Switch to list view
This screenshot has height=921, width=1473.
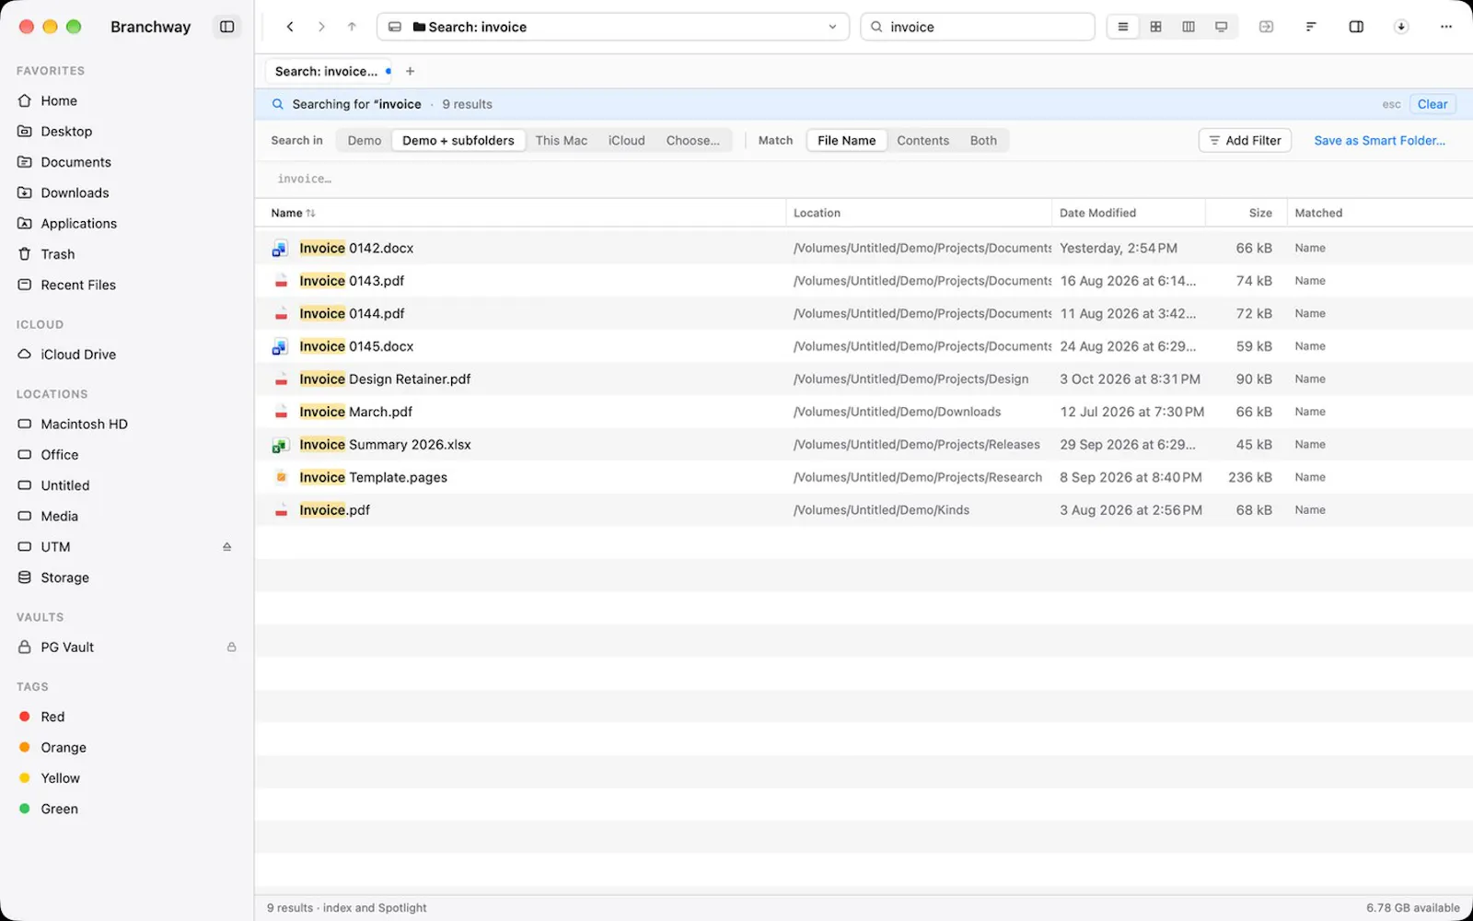click(x=1122, y=27)
